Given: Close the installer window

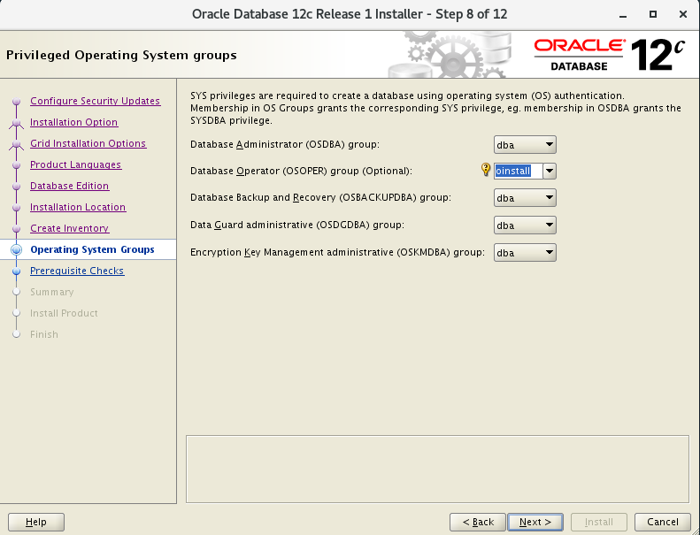Looking at the screenshot, I should coord(683,14).
